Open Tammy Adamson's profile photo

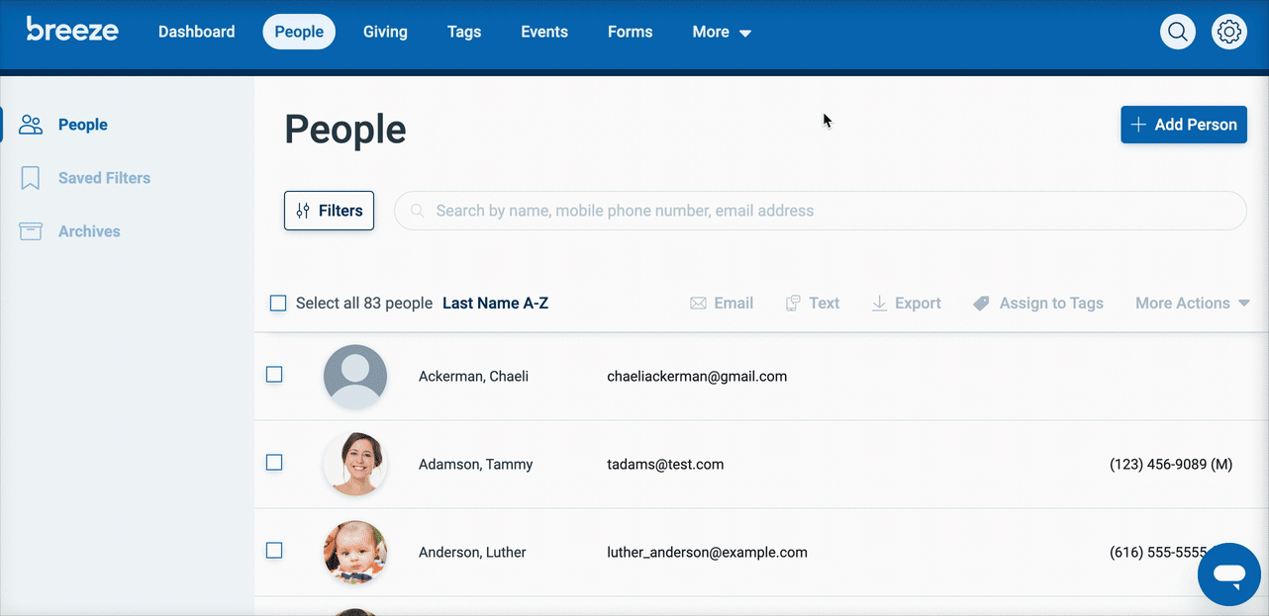tap(355, 464)
